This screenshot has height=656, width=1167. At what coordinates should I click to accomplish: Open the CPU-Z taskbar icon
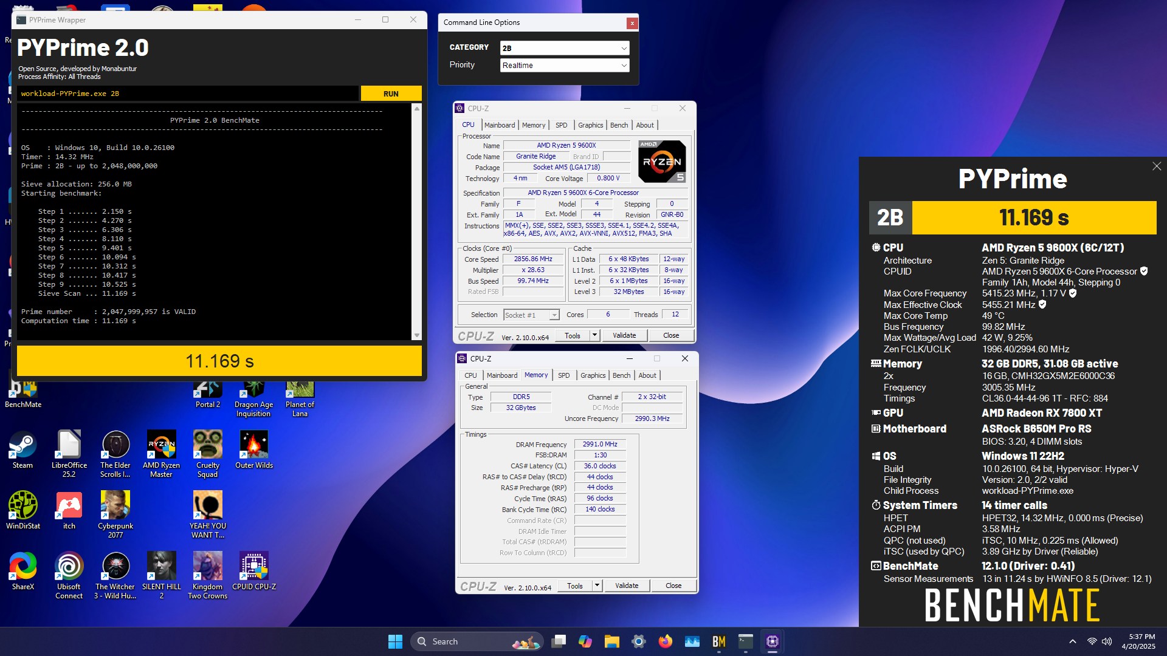pyautogui.click(x=773, y=641)
